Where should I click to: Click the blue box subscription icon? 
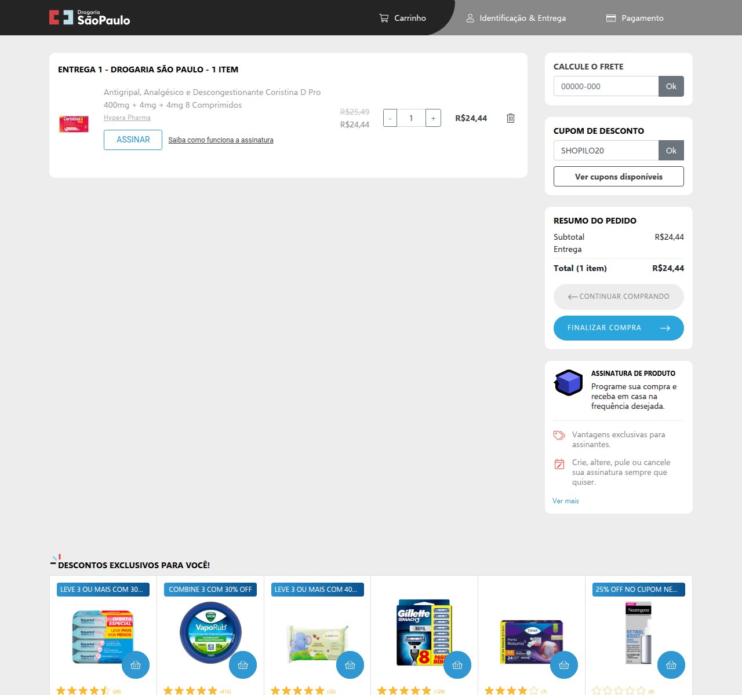pos(568,383)
